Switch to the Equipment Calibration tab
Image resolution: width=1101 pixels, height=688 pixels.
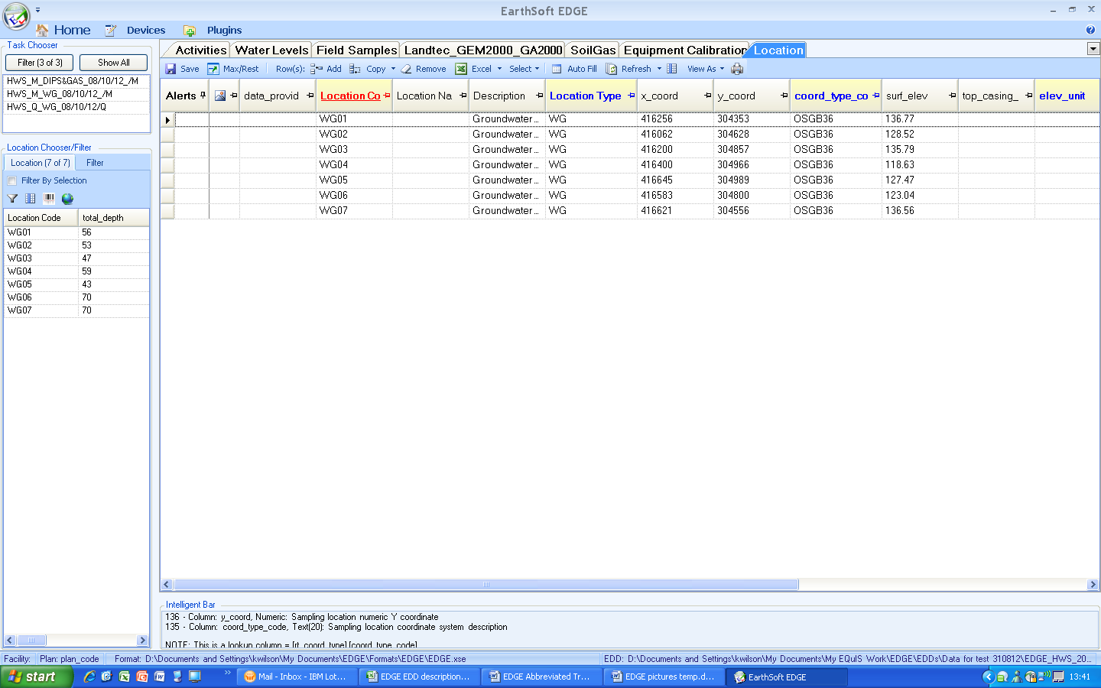click(685, 50)
